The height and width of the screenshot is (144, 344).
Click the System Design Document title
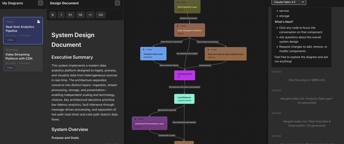click(x=73, y=40)
